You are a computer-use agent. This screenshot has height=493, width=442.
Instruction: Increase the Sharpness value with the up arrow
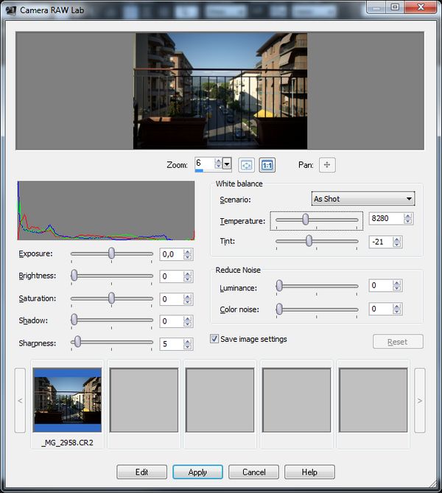coord(188,340)
